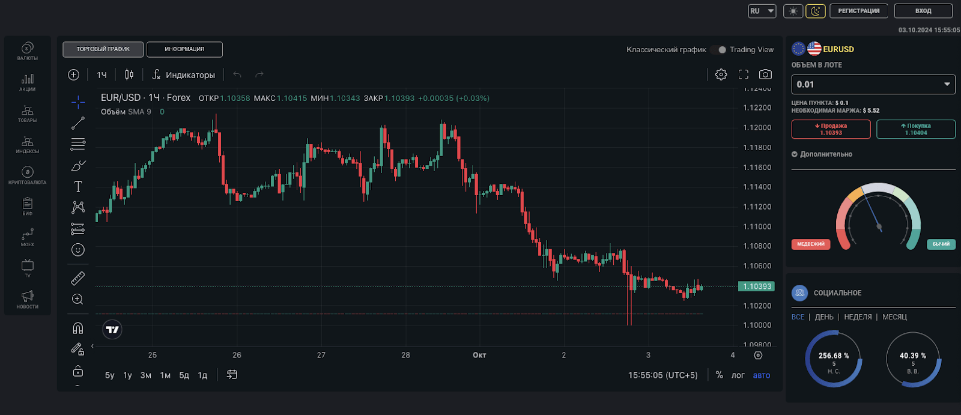Redo the last chart action
The height and width of the screenshot is (415, 961).
(x=259, y=74)
